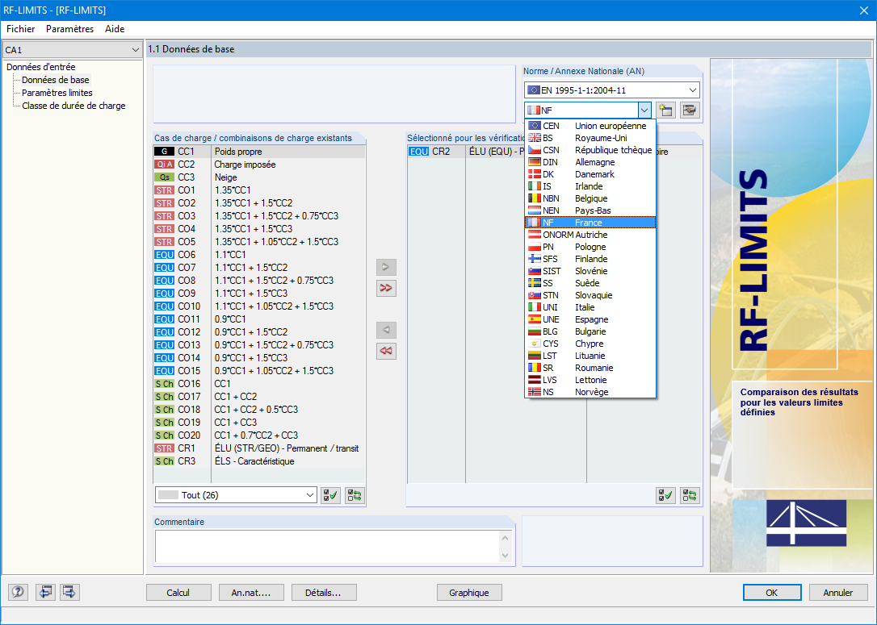Select Allemagne DIN annex option
877x625 pixels.
[590, 162]
